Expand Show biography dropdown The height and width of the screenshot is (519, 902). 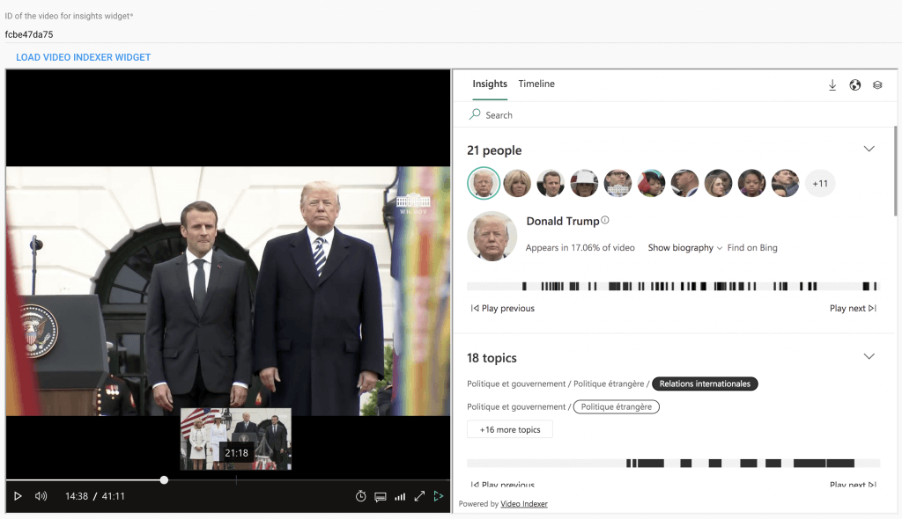click(684, 248)
